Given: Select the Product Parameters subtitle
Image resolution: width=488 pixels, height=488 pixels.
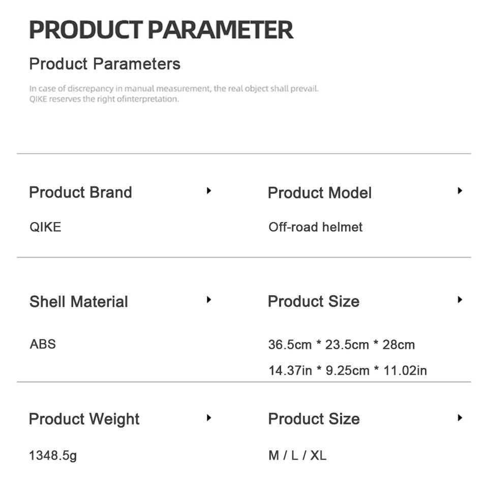Looking at the screenshot, I should click(x=105, y=64).
